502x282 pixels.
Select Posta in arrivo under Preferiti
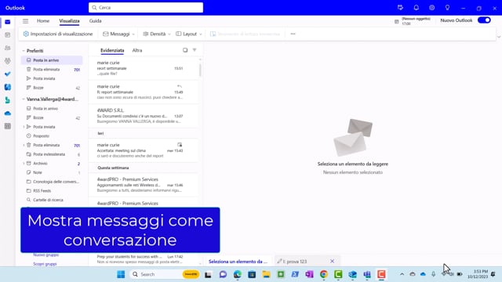click(x=52, y=60)
